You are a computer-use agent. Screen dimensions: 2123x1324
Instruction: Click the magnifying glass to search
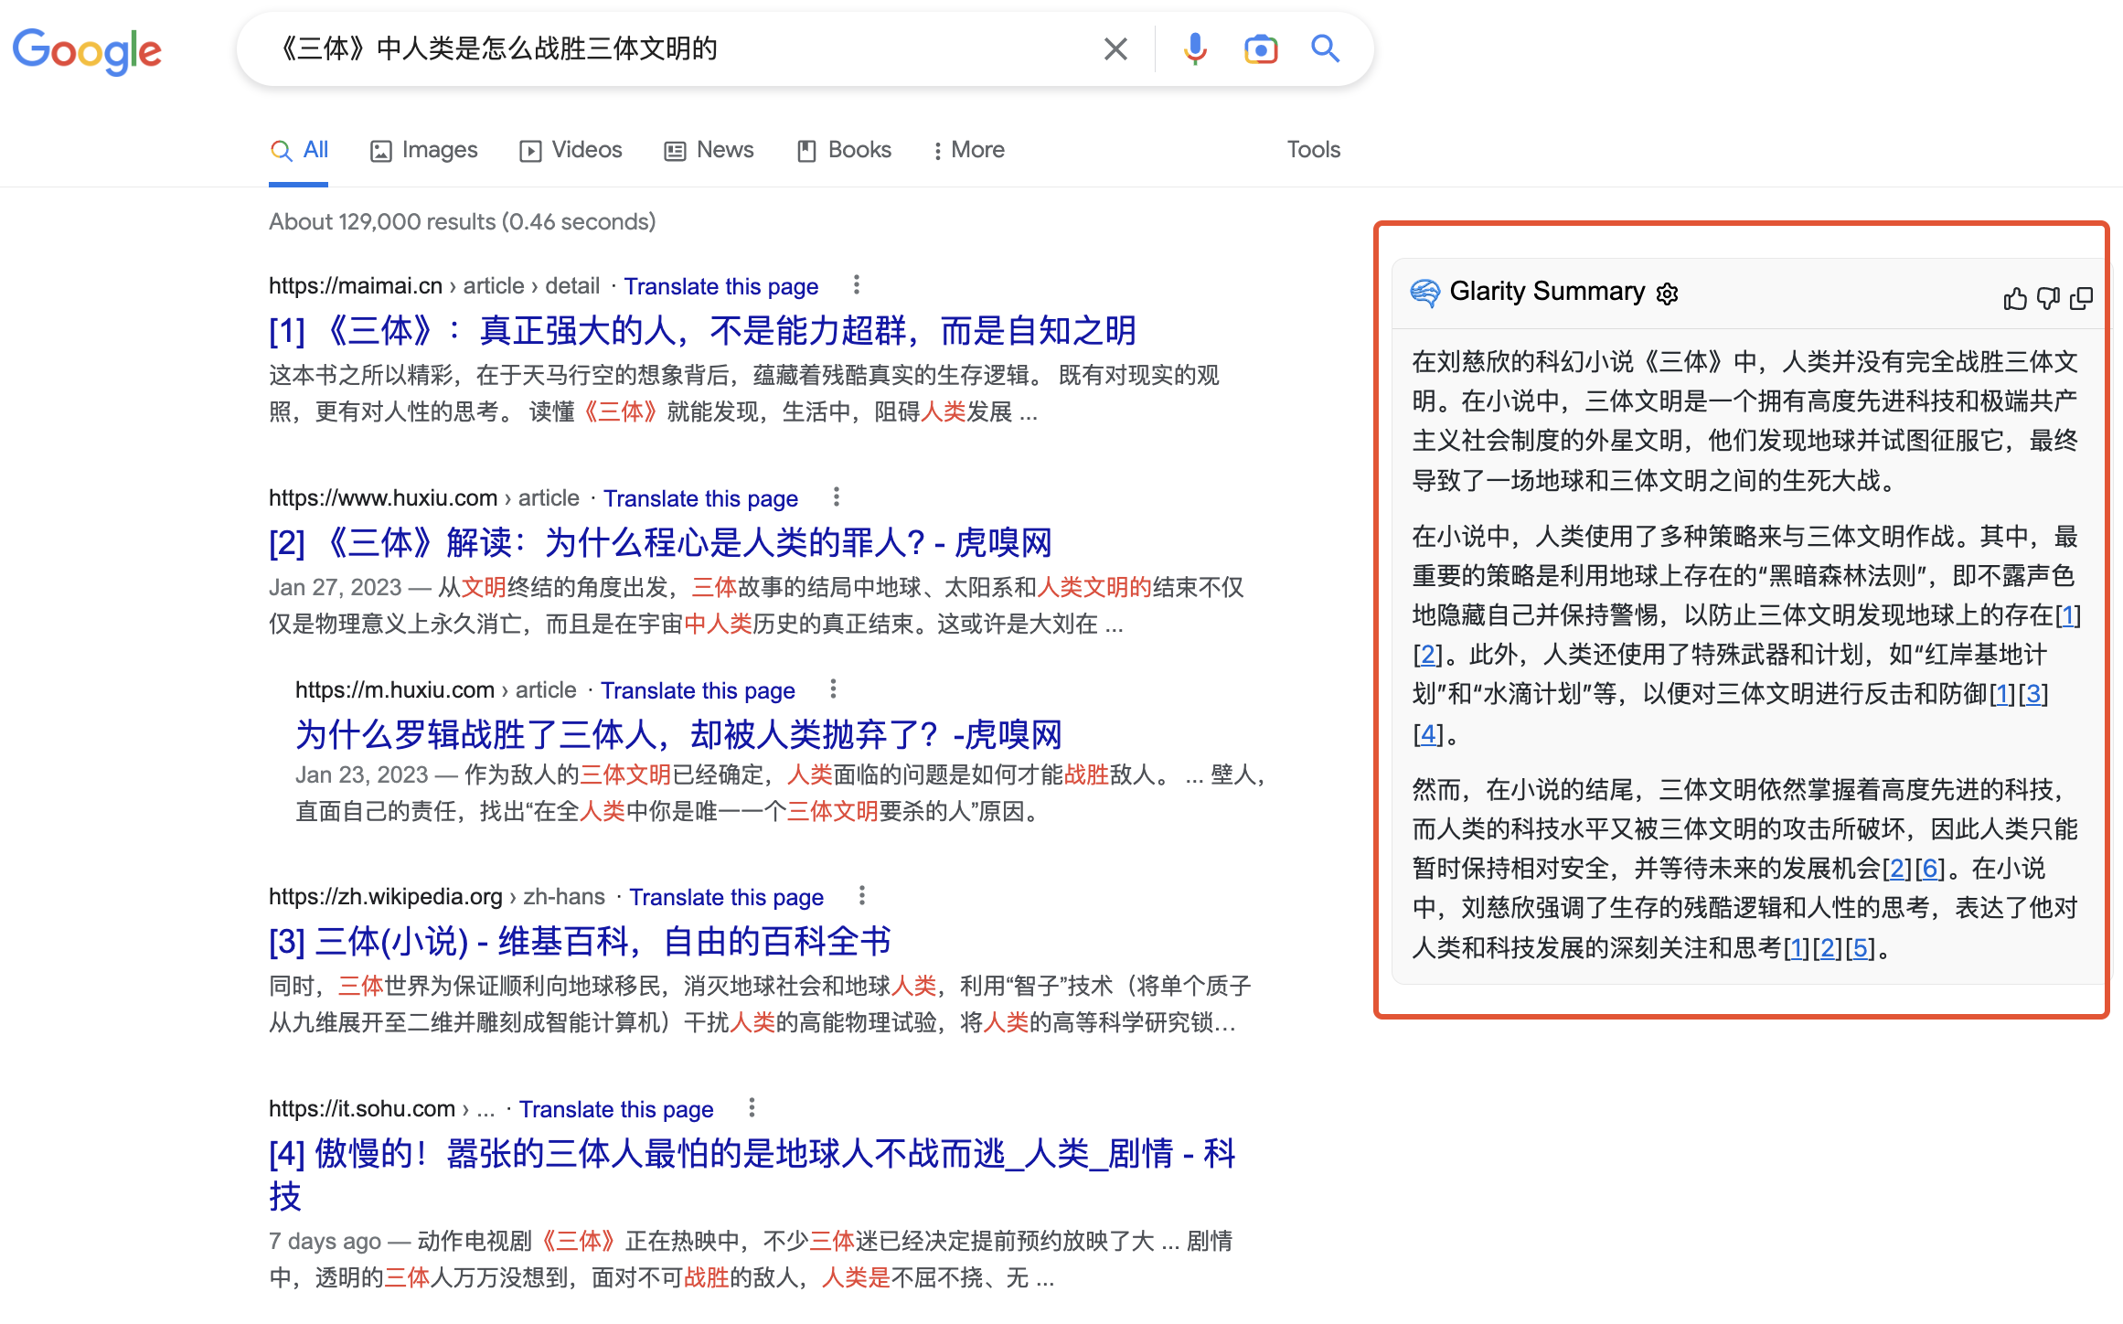click(x=1325, y=48)
